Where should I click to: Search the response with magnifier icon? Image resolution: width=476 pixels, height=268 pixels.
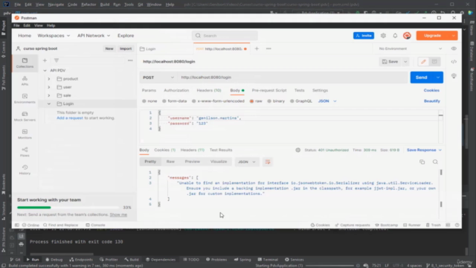(435, 162)
